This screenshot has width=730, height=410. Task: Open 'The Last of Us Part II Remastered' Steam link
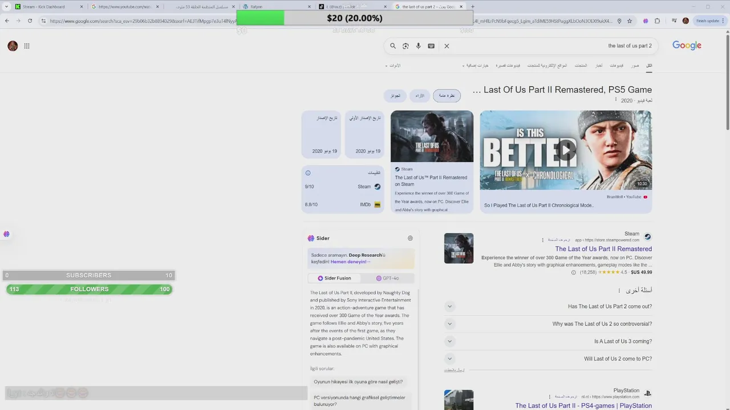pos(603,249)
